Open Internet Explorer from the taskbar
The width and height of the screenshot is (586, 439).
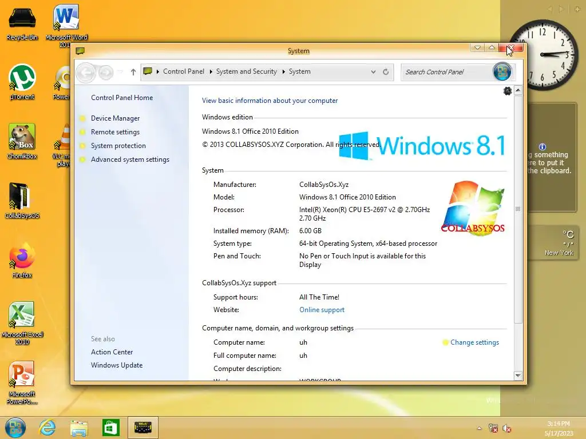47,428
